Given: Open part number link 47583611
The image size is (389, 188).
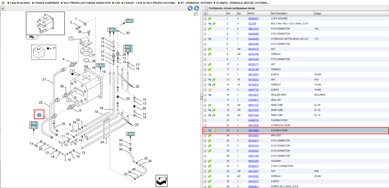Looking at the screenshot, I should [x=254, y=100].
